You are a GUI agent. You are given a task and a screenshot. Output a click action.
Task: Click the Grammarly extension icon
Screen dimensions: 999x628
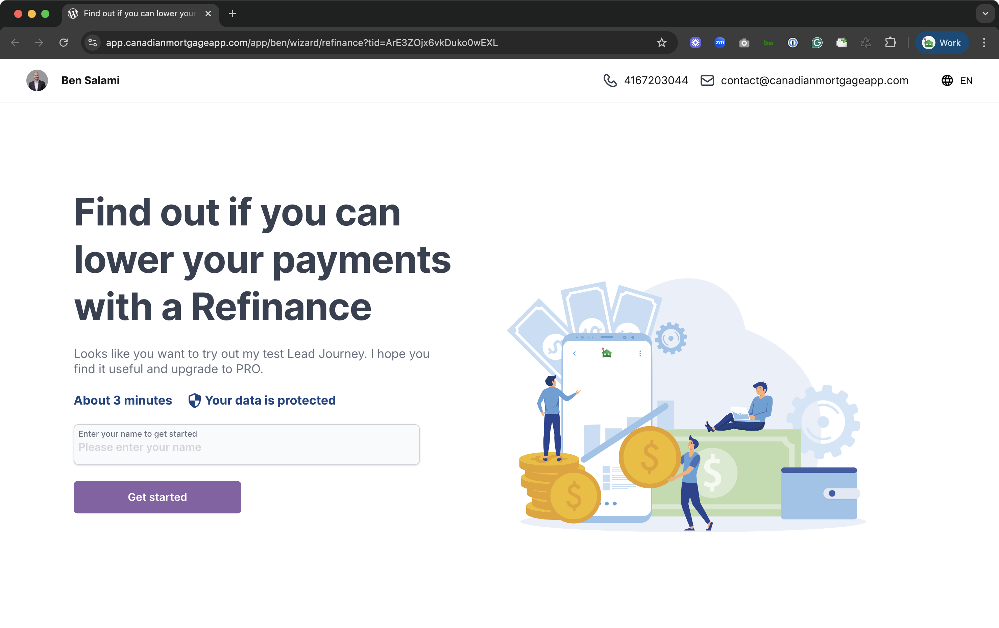[817, 43]
